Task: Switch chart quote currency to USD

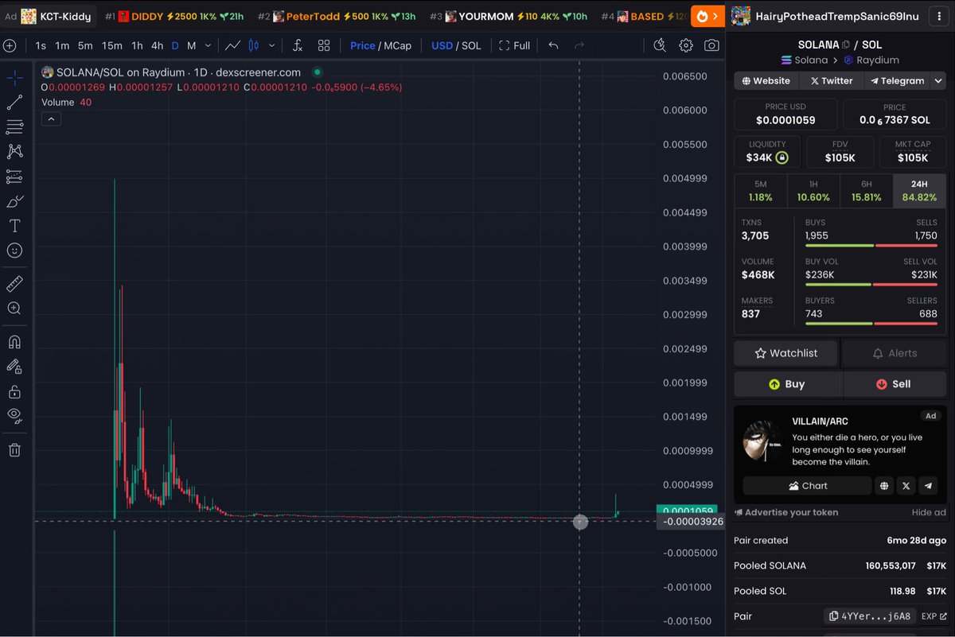Action: click(x=442, y=45)
